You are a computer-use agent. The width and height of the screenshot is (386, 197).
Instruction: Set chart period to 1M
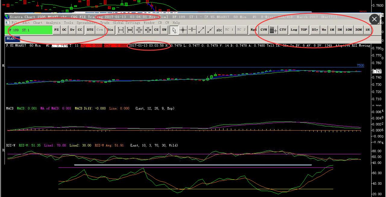tap(332, 30)
